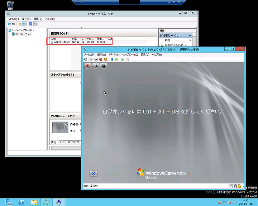
Task: Shut down the VM with the red power icon
Action: (x=101, y=59)
